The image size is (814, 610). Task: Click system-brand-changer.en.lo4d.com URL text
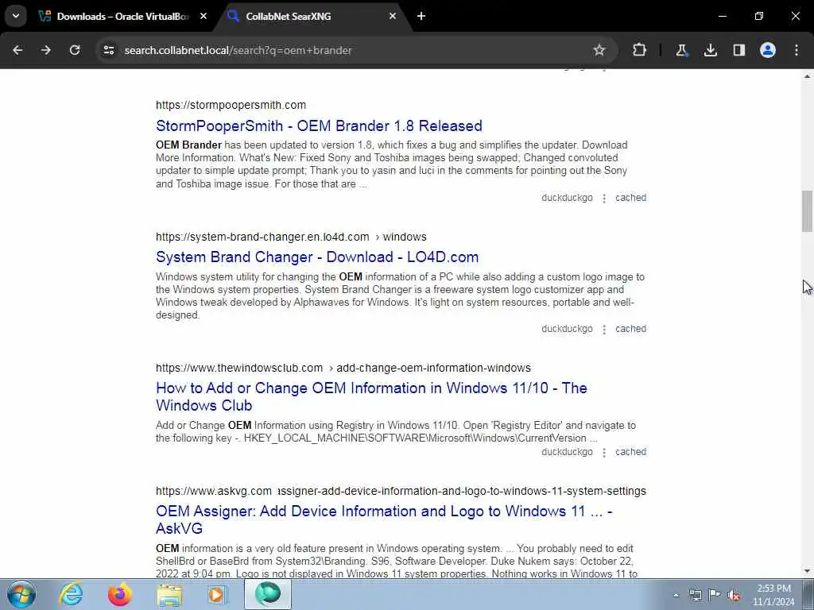(262, 237)
